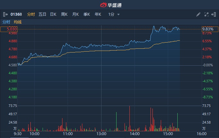Select the pencil drawing tool icon
Viewport: 219px width, 138px height.
click(x=198, y=14)
